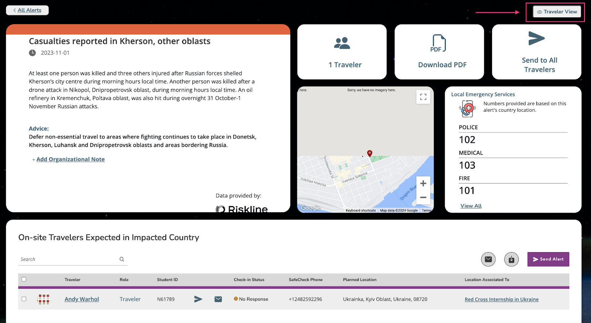Screen dimensions: 591x323
Task: Click Send to All Travelers card
Action: coord(537,52)
